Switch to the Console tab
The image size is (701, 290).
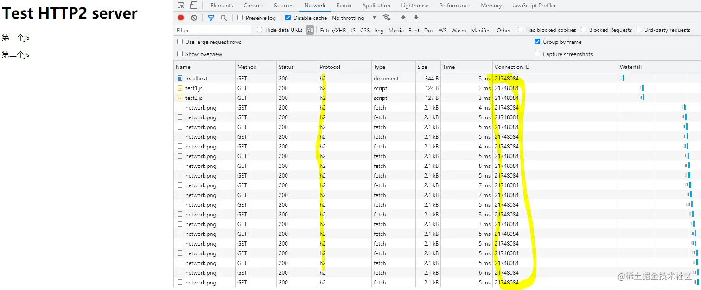tap(254, 6)
